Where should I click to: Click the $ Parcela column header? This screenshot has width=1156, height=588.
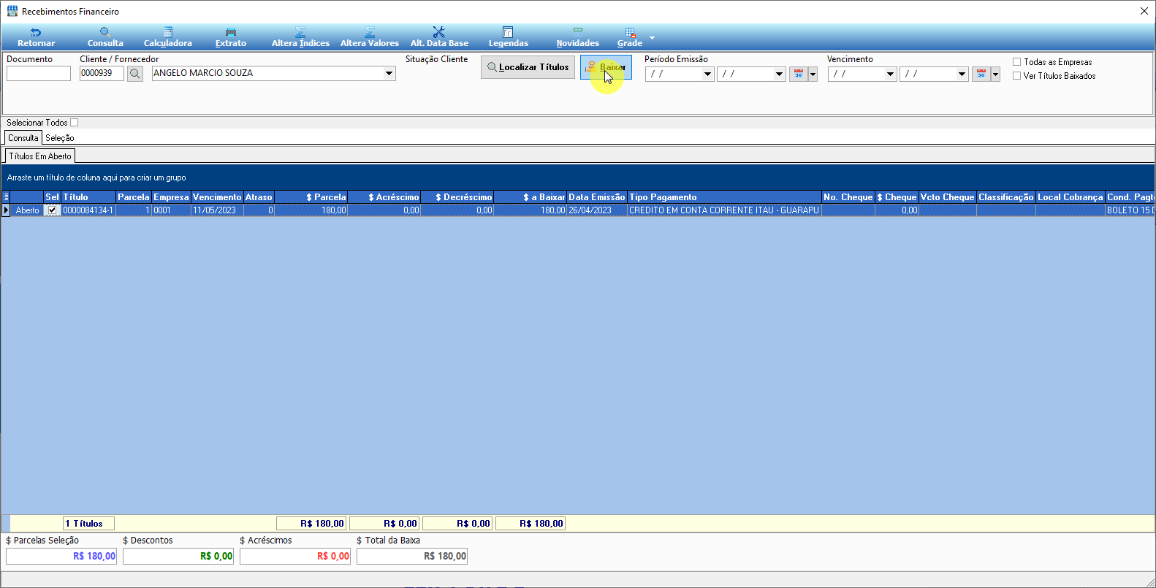coord(311,197)
